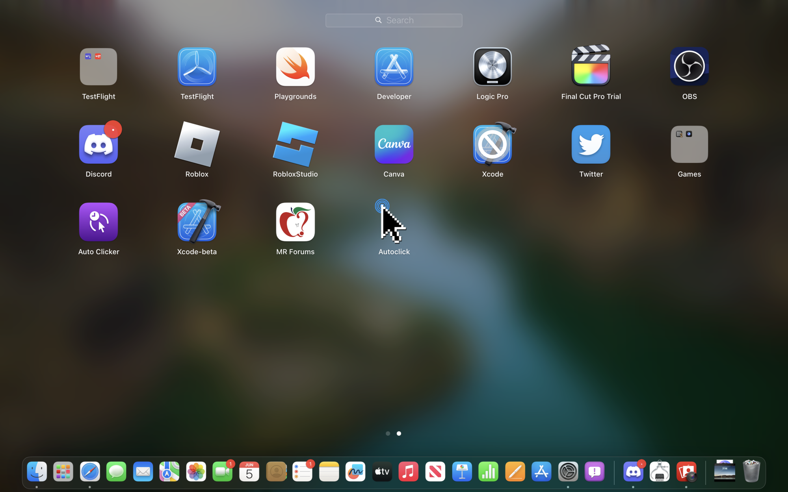
Task: Open the Apple TV app in Dock
Action: (382, 472)
